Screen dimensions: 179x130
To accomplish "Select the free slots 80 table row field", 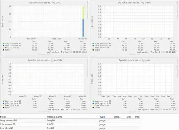I will tap(7, 128).
